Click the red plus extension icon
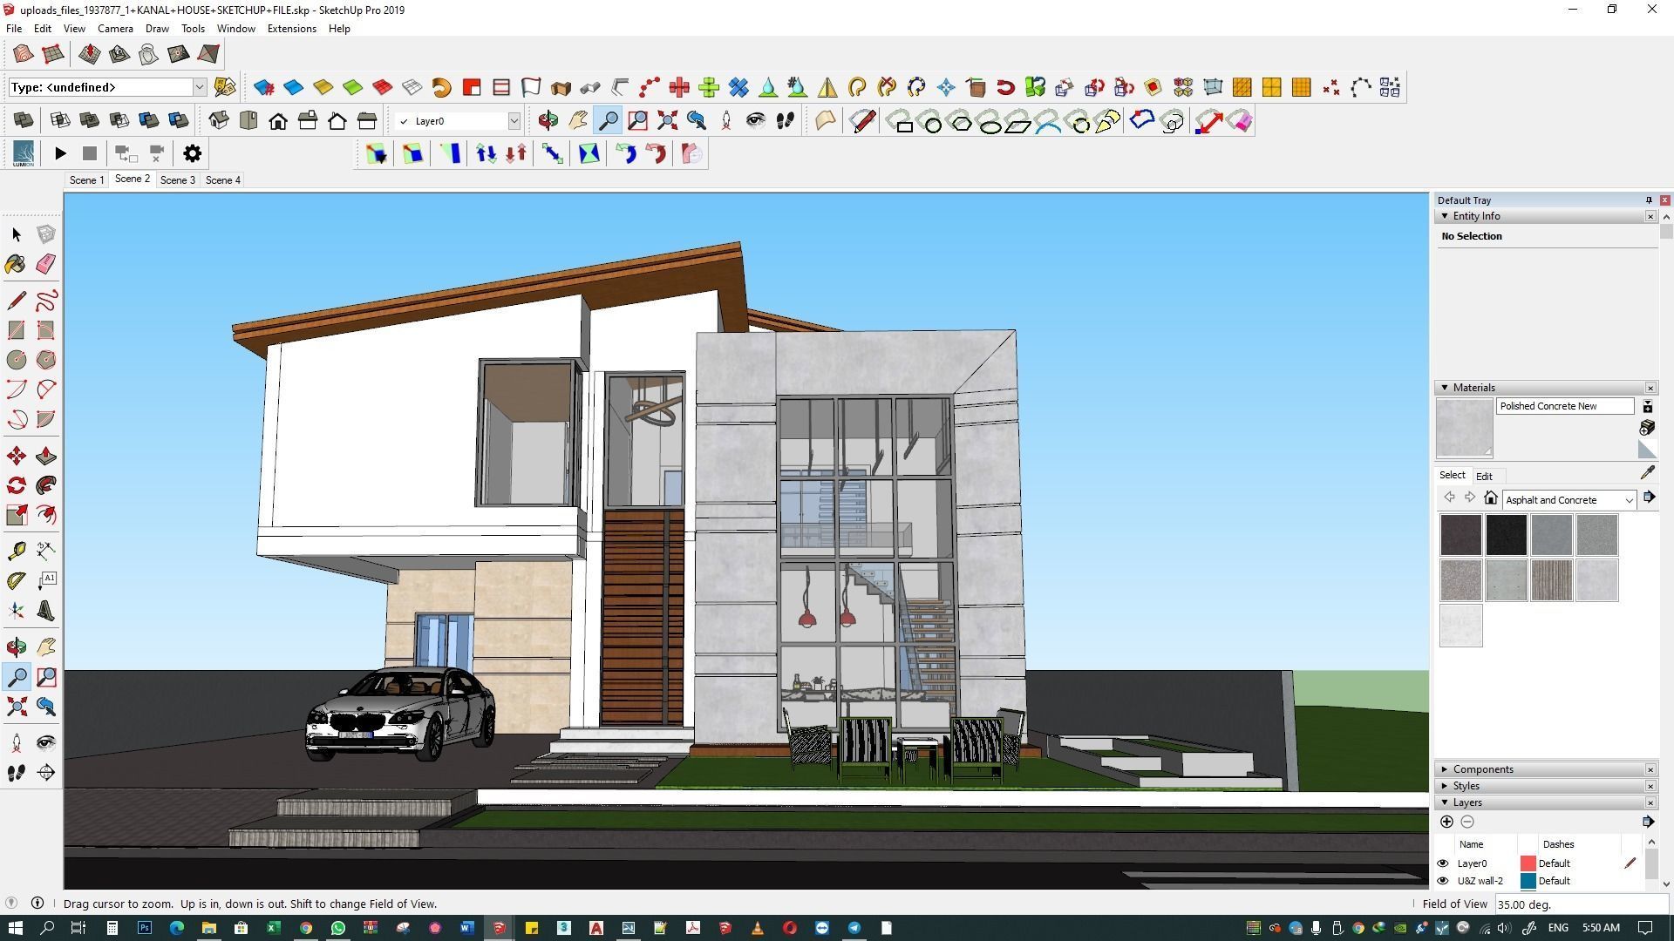Image resolution: width=1674 pixels, height=941 pixels. point(679,87)
